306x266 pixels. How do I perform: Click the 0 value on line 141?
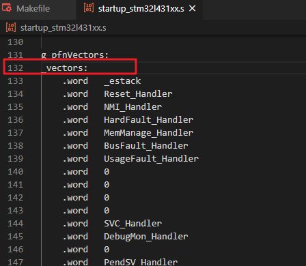107,185
